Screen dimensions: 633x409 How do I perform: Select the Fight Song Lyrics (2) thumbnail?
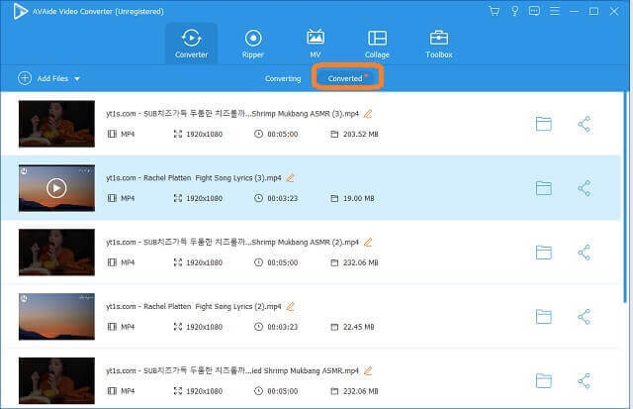click(x=56, y=317)
